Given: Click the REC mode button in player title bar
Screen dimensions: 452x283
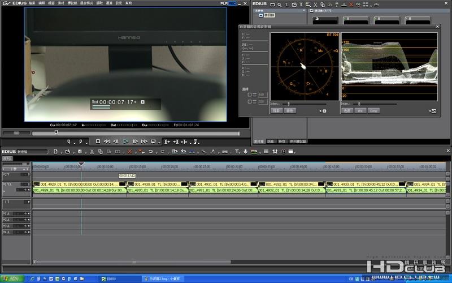Looking at the screenshot, I should coord(232,3).
